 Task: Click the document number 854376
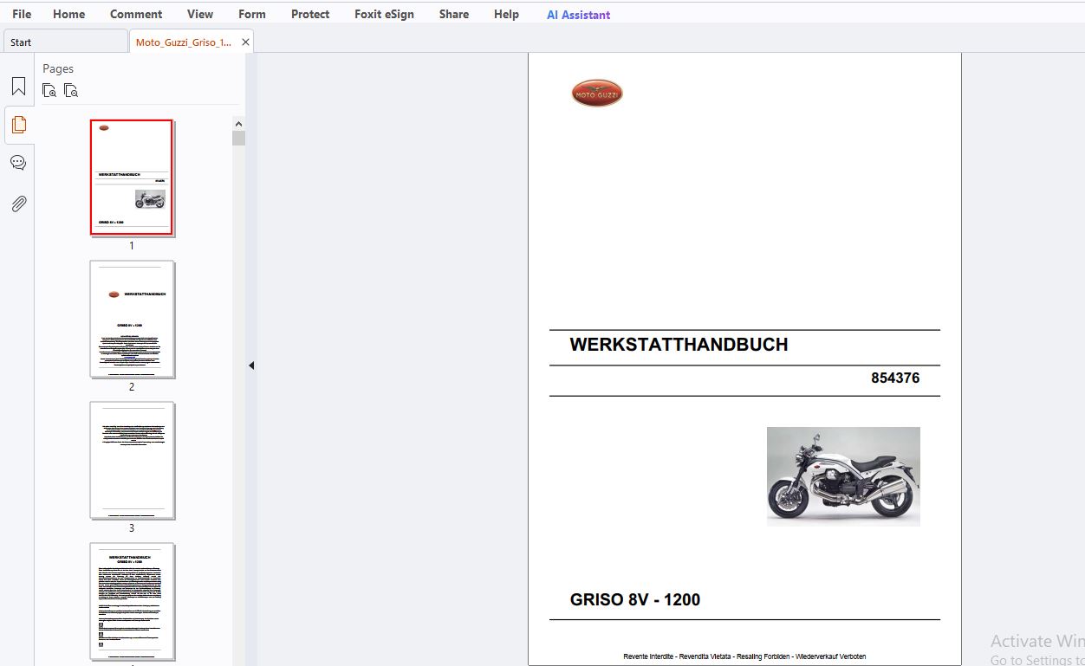point(895,378)
